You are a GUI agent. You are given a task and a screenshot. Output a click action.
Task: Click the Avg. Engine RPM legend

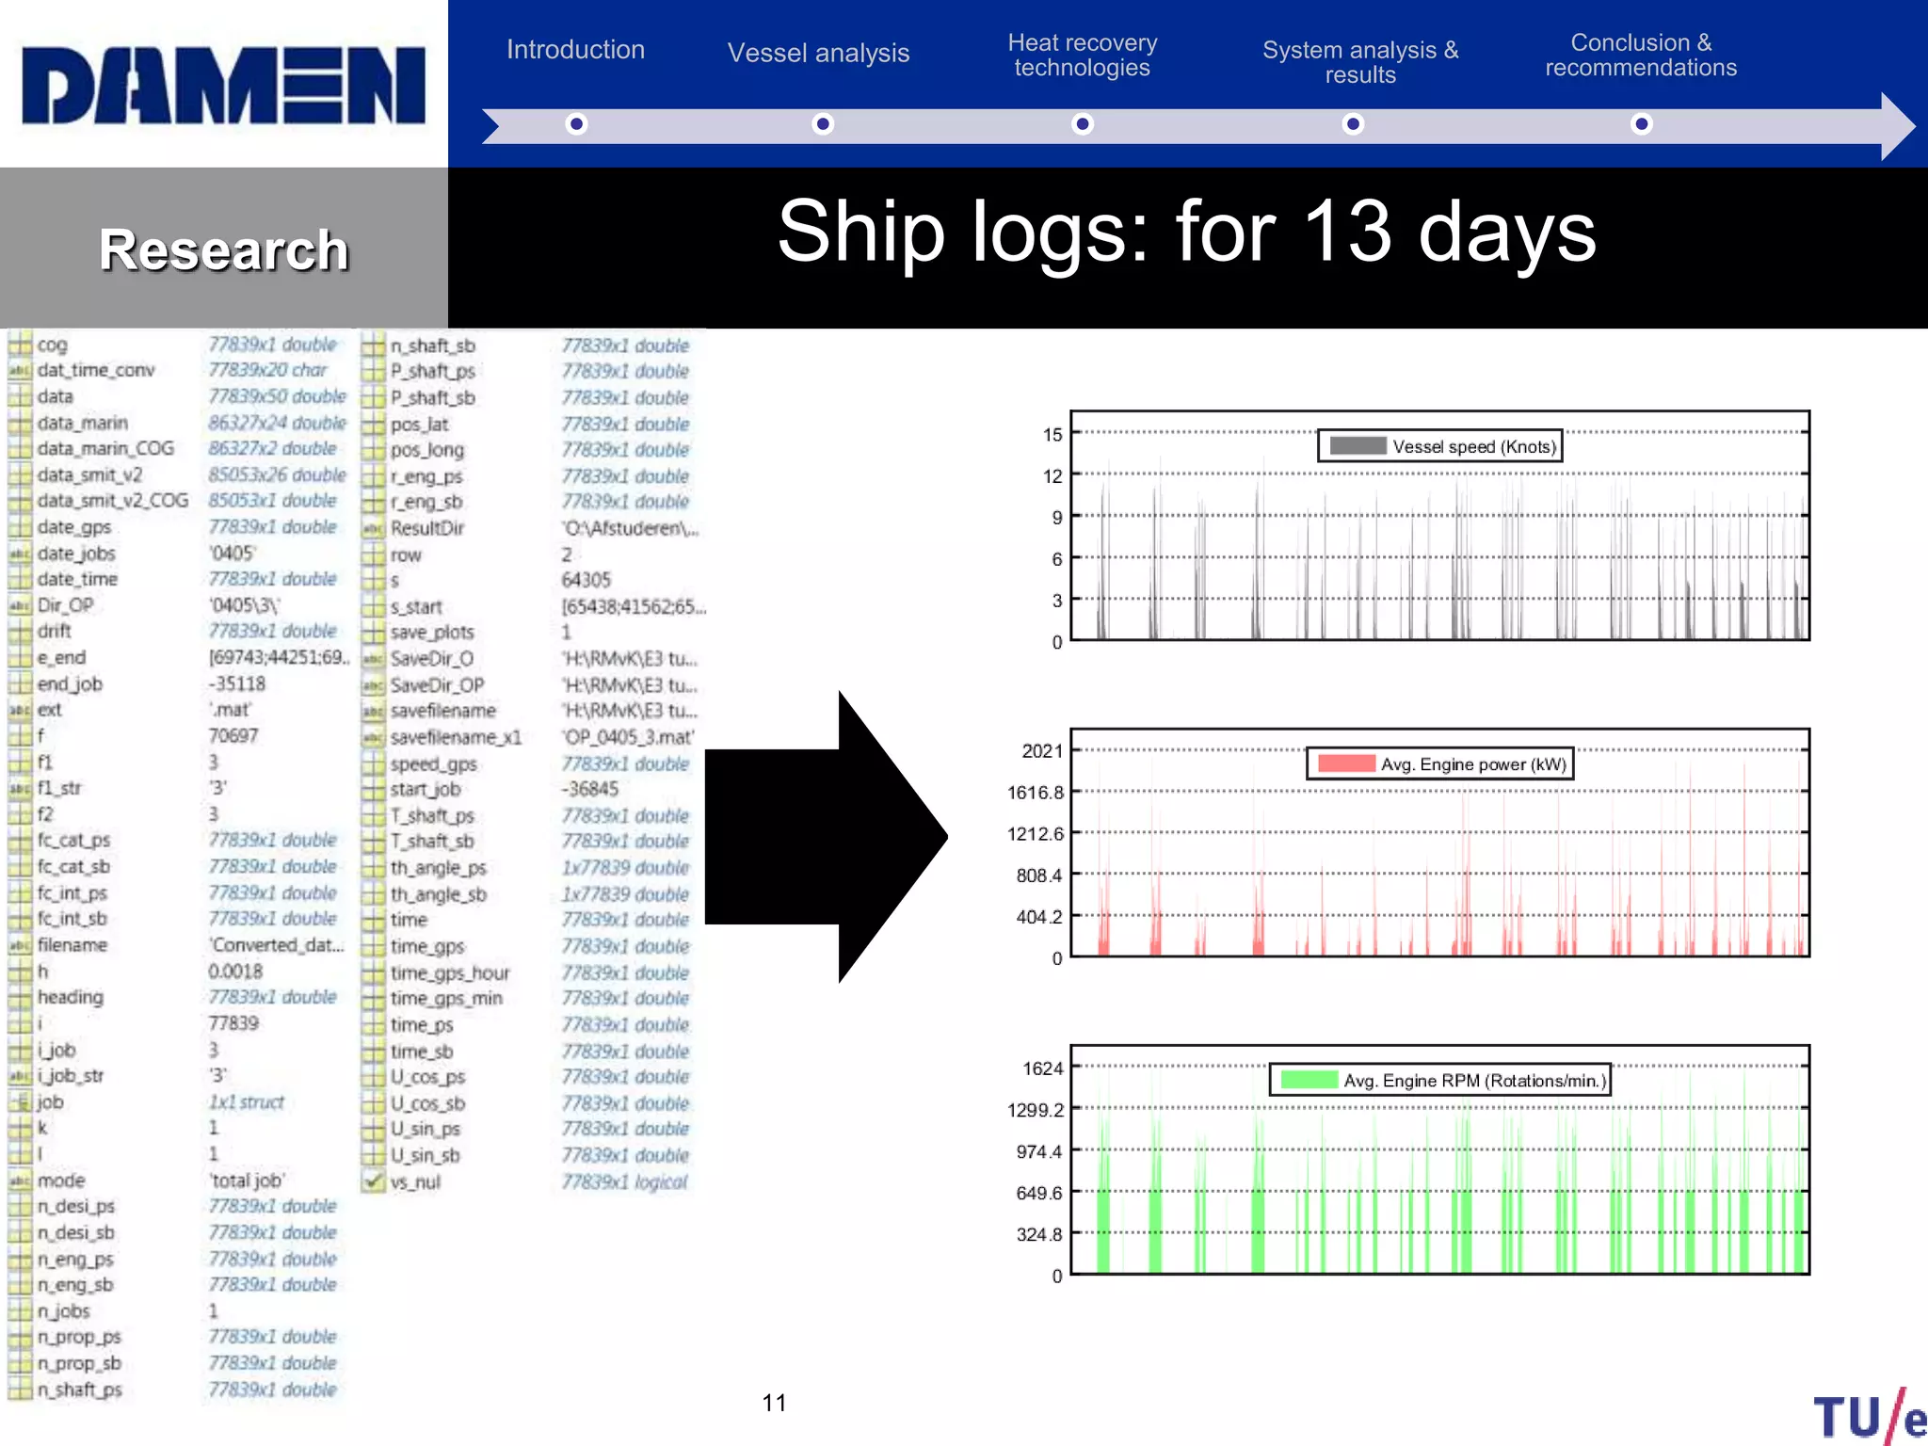coord(1439,1080)
